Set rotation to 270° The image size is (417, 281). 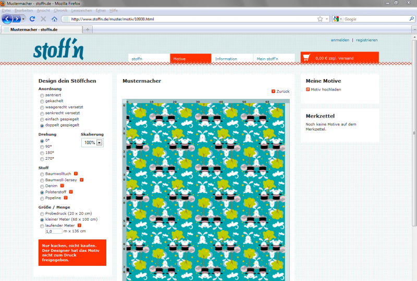pos(42,159)
